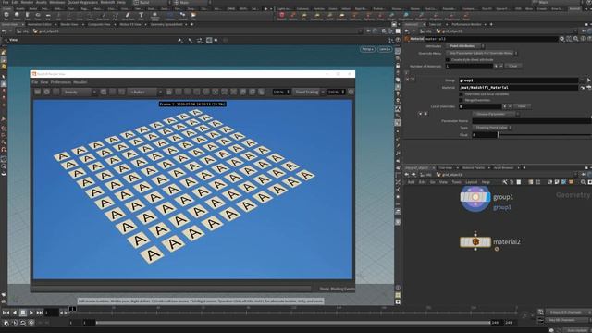Toggle Merge Overrides checkbox

[461, 100]
